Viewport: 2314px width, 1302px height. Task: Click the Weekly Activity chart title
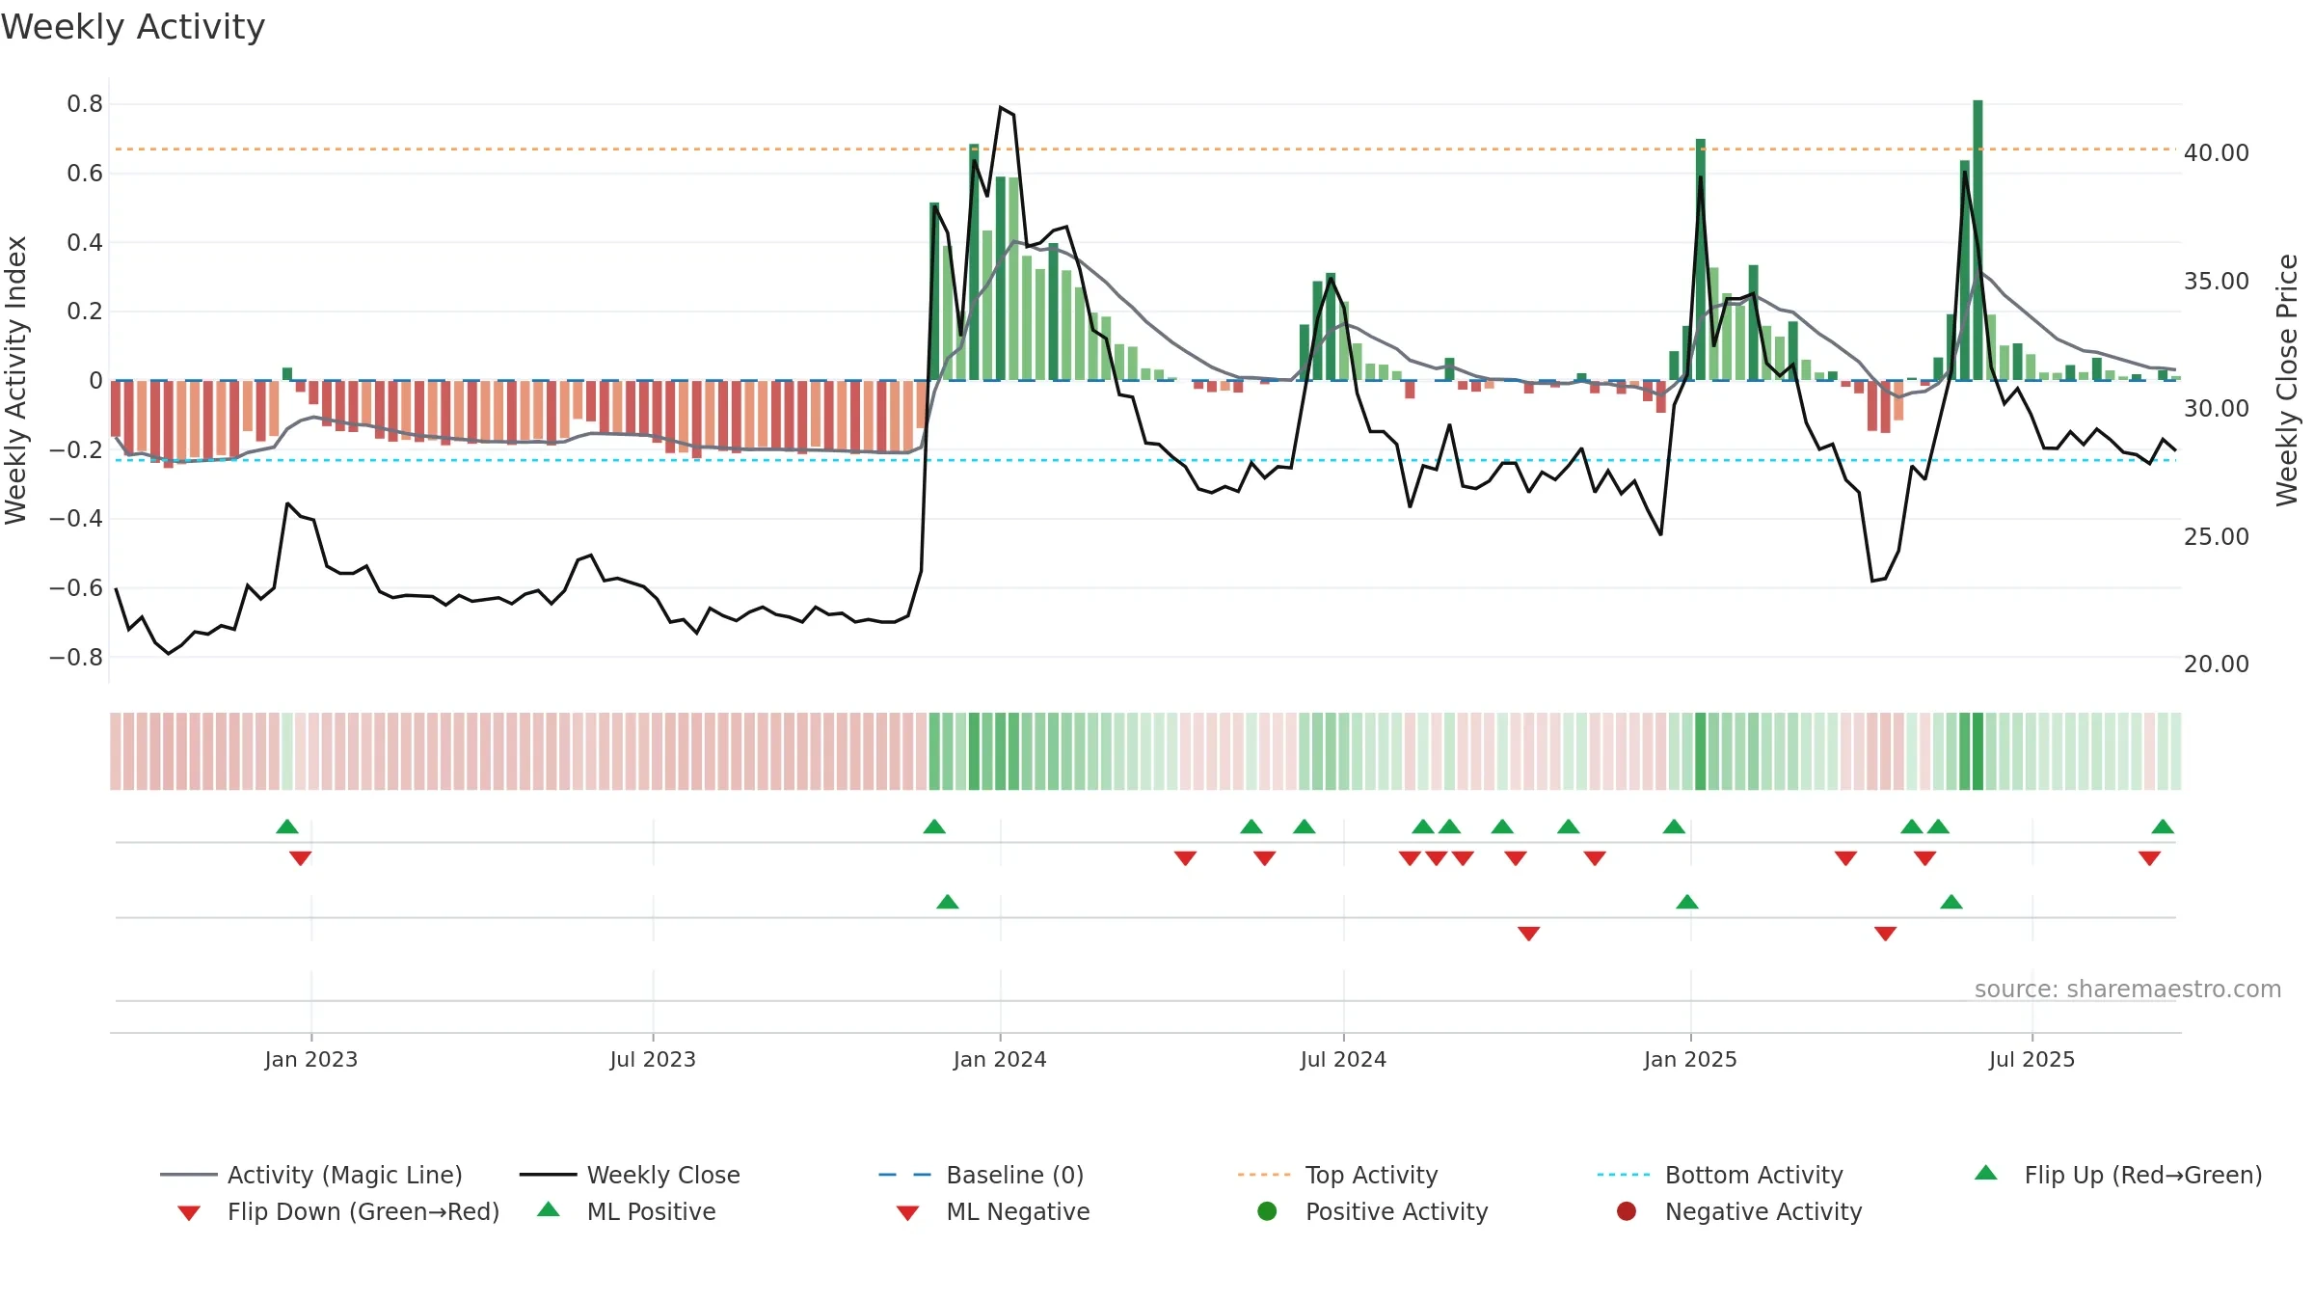133,27
